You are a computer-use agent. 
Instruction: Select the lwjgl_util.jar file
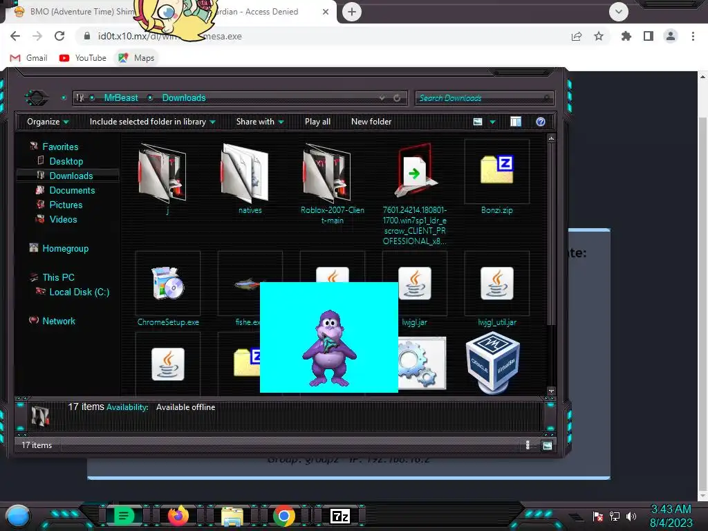point(496,289)
